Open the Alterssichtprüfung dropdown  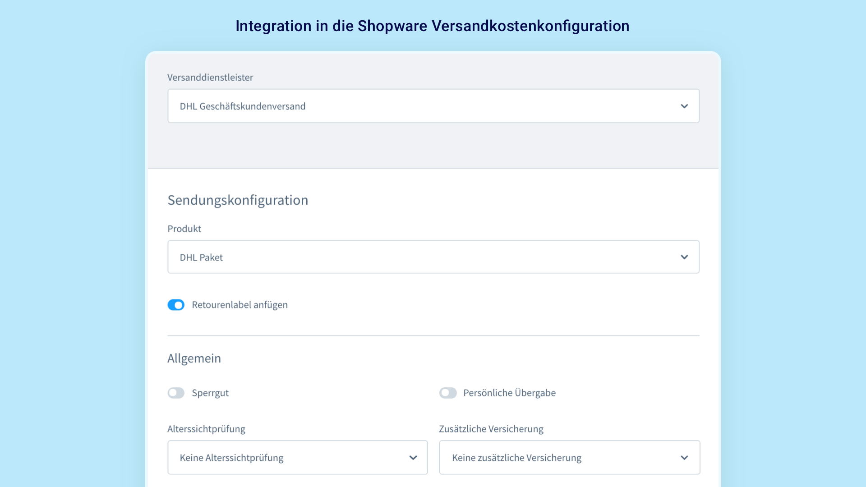tap(298, 458)
